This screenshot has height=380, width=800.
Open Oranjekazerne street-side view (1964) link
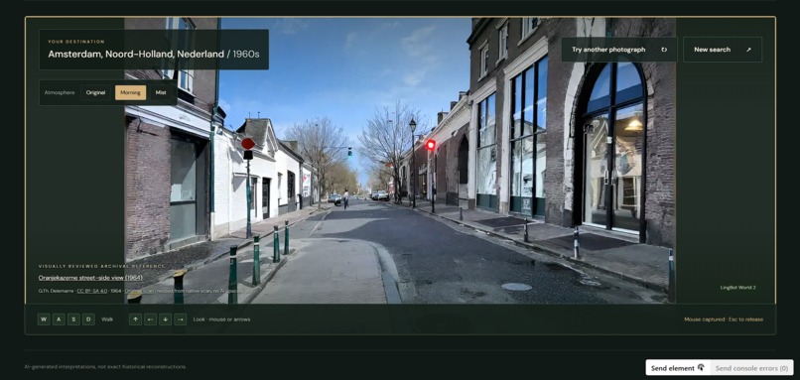tap(90, 278)
